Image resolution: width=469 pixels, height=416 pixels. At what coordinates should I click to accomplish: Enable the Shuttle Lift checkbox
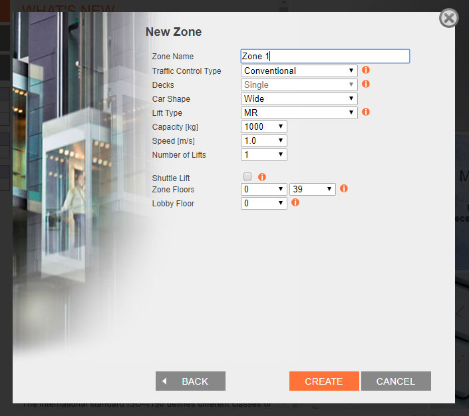(x=247, y=177)
